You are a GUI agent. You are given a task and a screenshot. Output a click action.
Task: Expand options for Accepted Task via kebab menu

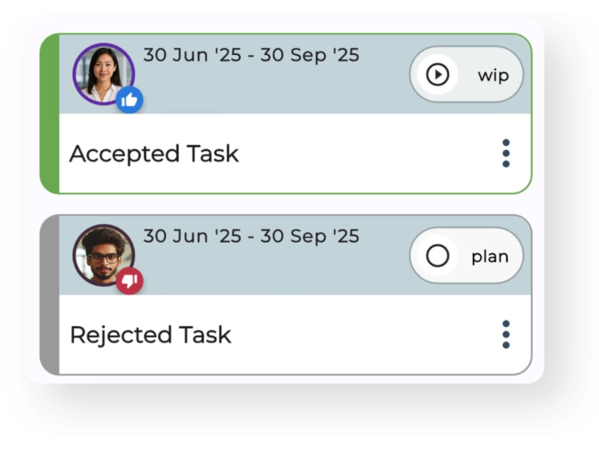(505, 153)
